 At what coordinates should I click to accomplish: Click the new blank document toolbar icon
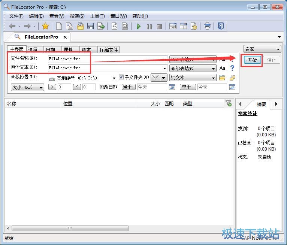click(x=59, y=26)
